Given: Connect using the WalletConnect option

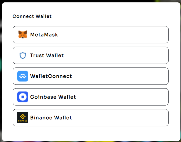Looking at the screenshot, I should 90,76.
